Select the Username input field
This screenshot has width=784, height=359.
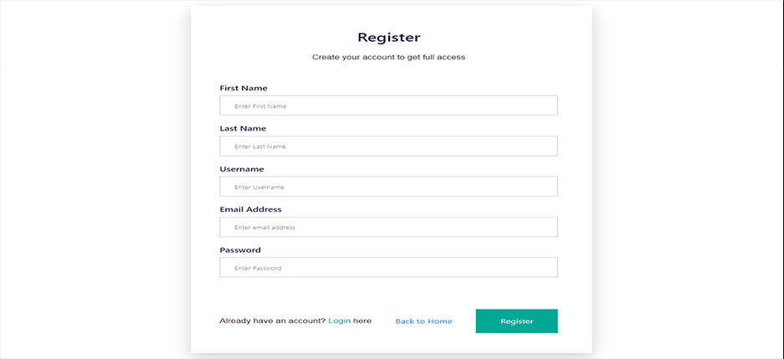click(x=388, y=187)
